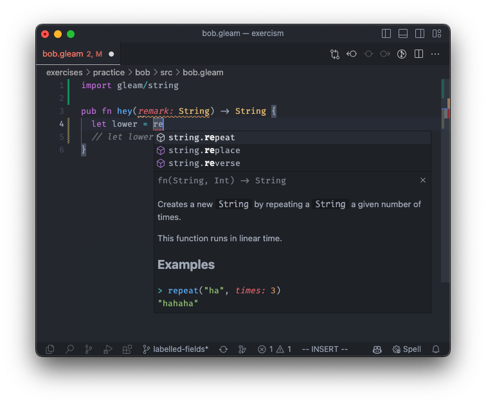This screenshot has height=404, width=486.
Task: Toggle the secondary side bar layout icon
Action: click(420, 33)
